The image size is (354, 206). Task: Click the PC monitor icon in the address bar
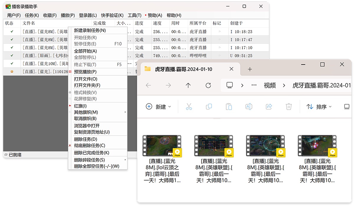pos(230,85)
